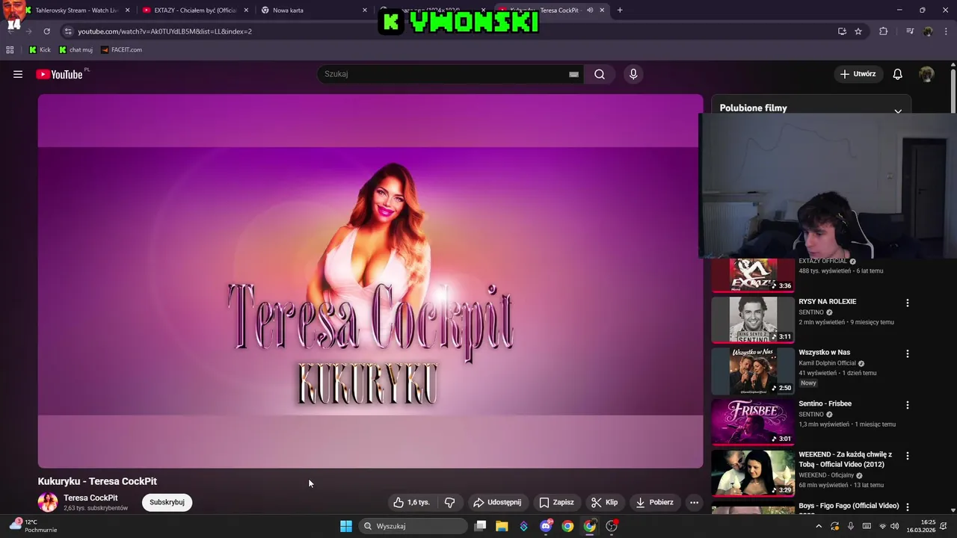Click the Subskrybuj button

point(167,502)
